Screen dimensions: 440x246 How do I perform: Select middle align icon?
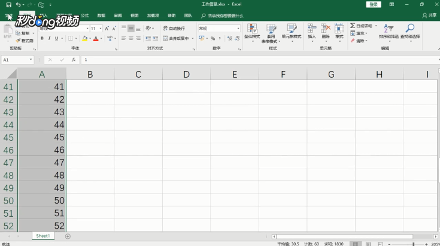[131, 28]
